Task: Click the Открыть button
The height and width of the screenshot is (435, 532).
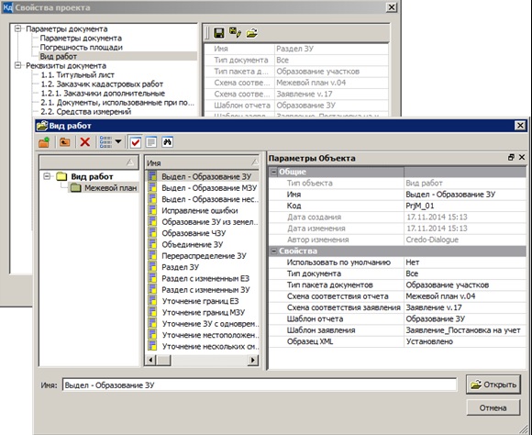Action: click(x=493, y=385)
